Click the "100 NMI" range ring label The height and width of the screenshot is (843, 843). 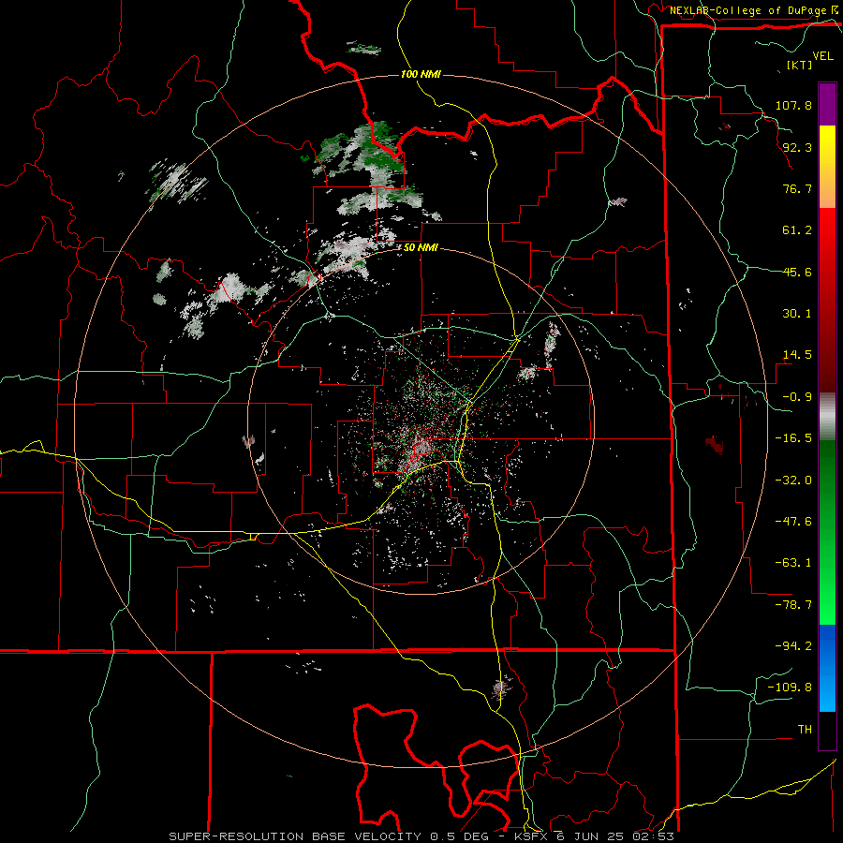click(421, 74)
